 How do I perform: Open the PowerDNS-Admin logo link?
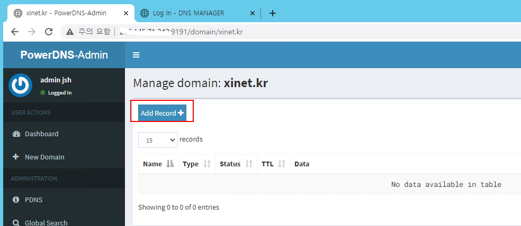tap(64, 55)
